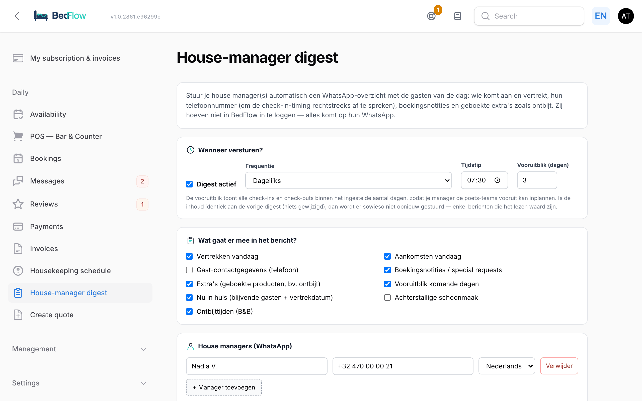The image size is (642, 401).
Task: Check Achterstallige schoonmaak option
Action: [387, 297]
